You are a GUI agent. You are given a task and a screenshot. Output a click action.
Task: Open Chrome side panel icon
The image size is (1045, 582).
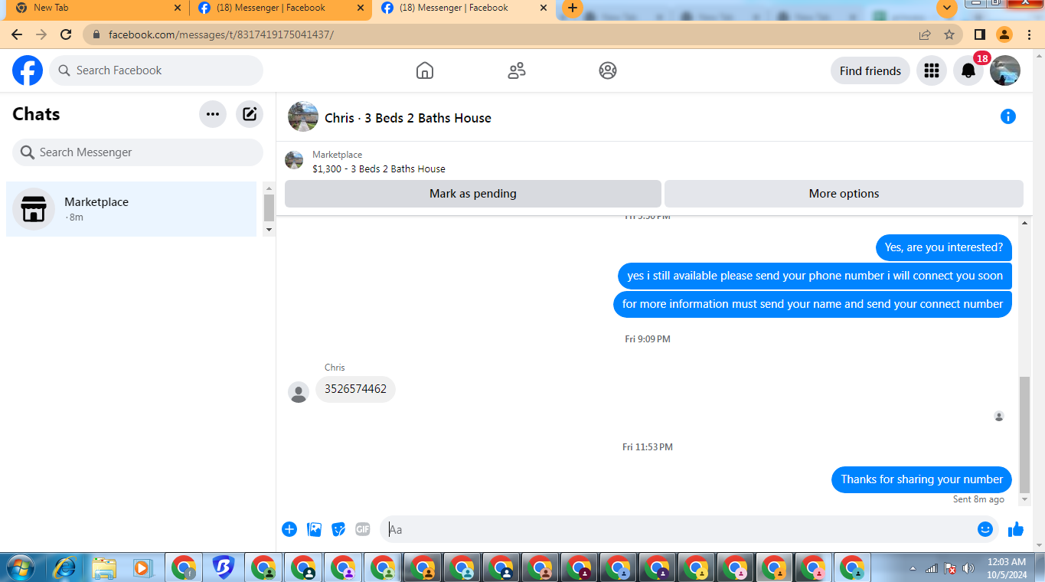(x=979, y=34)
